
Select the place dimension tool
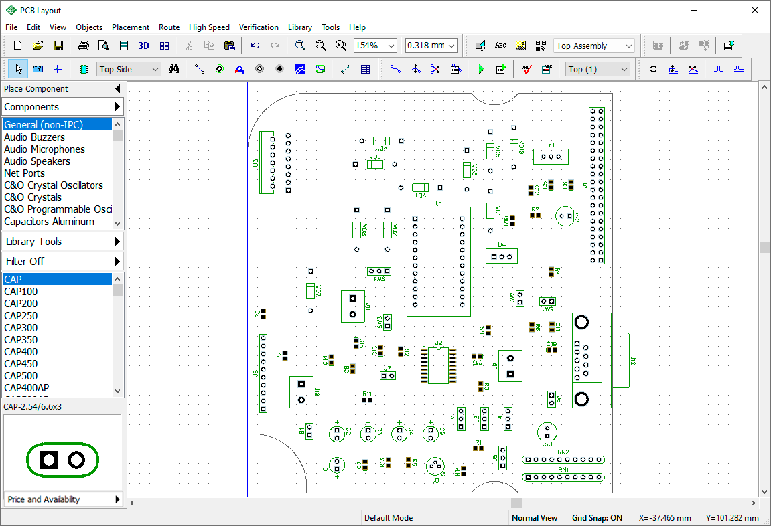(x=345, y=69)
